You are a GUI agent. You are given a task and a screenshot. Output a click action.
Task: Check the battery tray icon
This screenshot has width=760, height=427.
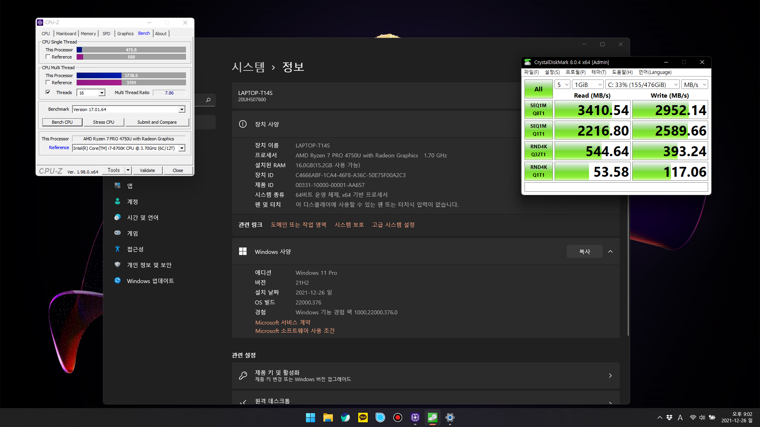(712, 418)
